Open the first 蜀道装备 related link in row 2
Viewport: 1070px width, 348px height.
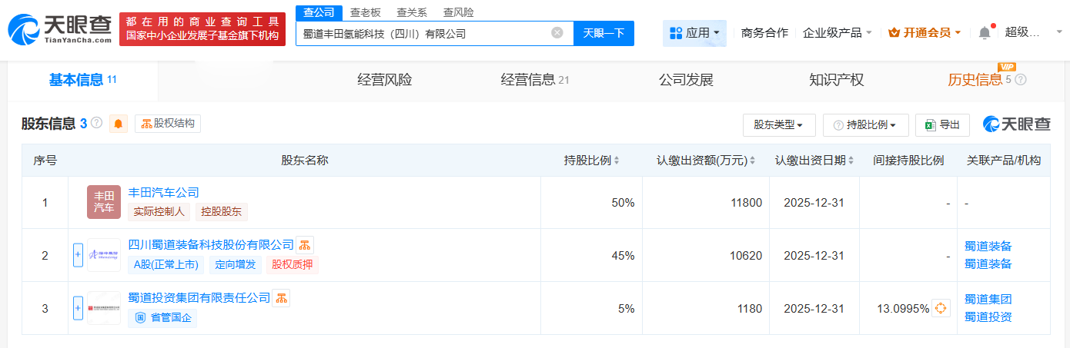pyautogui.click(x=988, y=247)
